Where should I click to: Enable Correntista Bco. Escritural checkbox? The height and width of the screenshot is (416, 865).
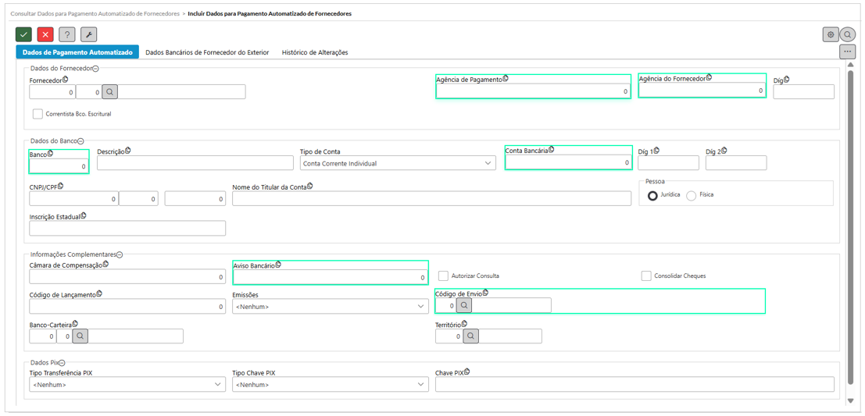[x=38, y=114]
